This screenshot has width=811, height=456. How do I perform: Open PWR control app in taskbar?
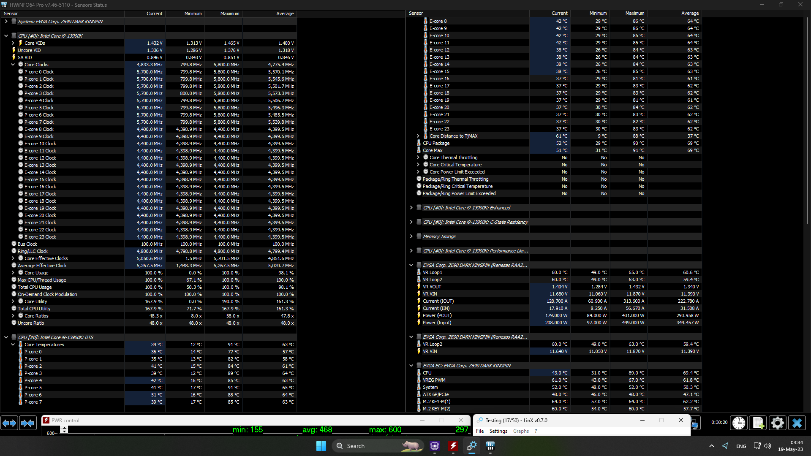click(x=453, y=446)
